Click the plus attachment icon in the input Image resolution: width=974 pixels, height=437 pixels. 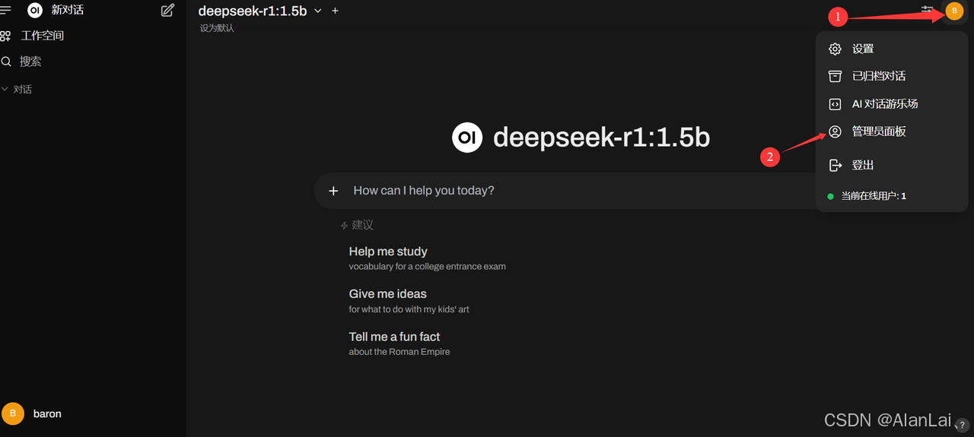coord(333,191)
